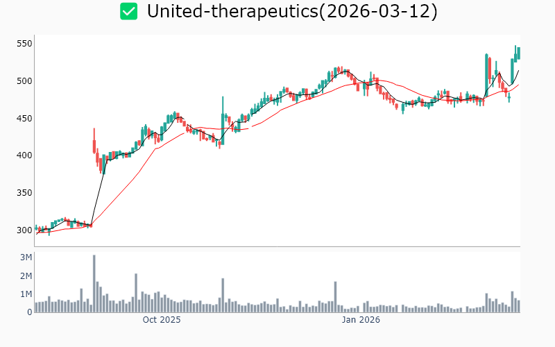Click the 400 price axis label
This screenshot has height=347, width=555.
(25, 155)
